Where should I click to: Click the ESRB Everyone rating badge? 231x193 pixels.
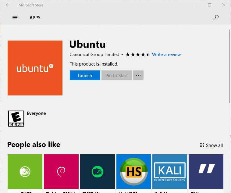click(16, 119)
